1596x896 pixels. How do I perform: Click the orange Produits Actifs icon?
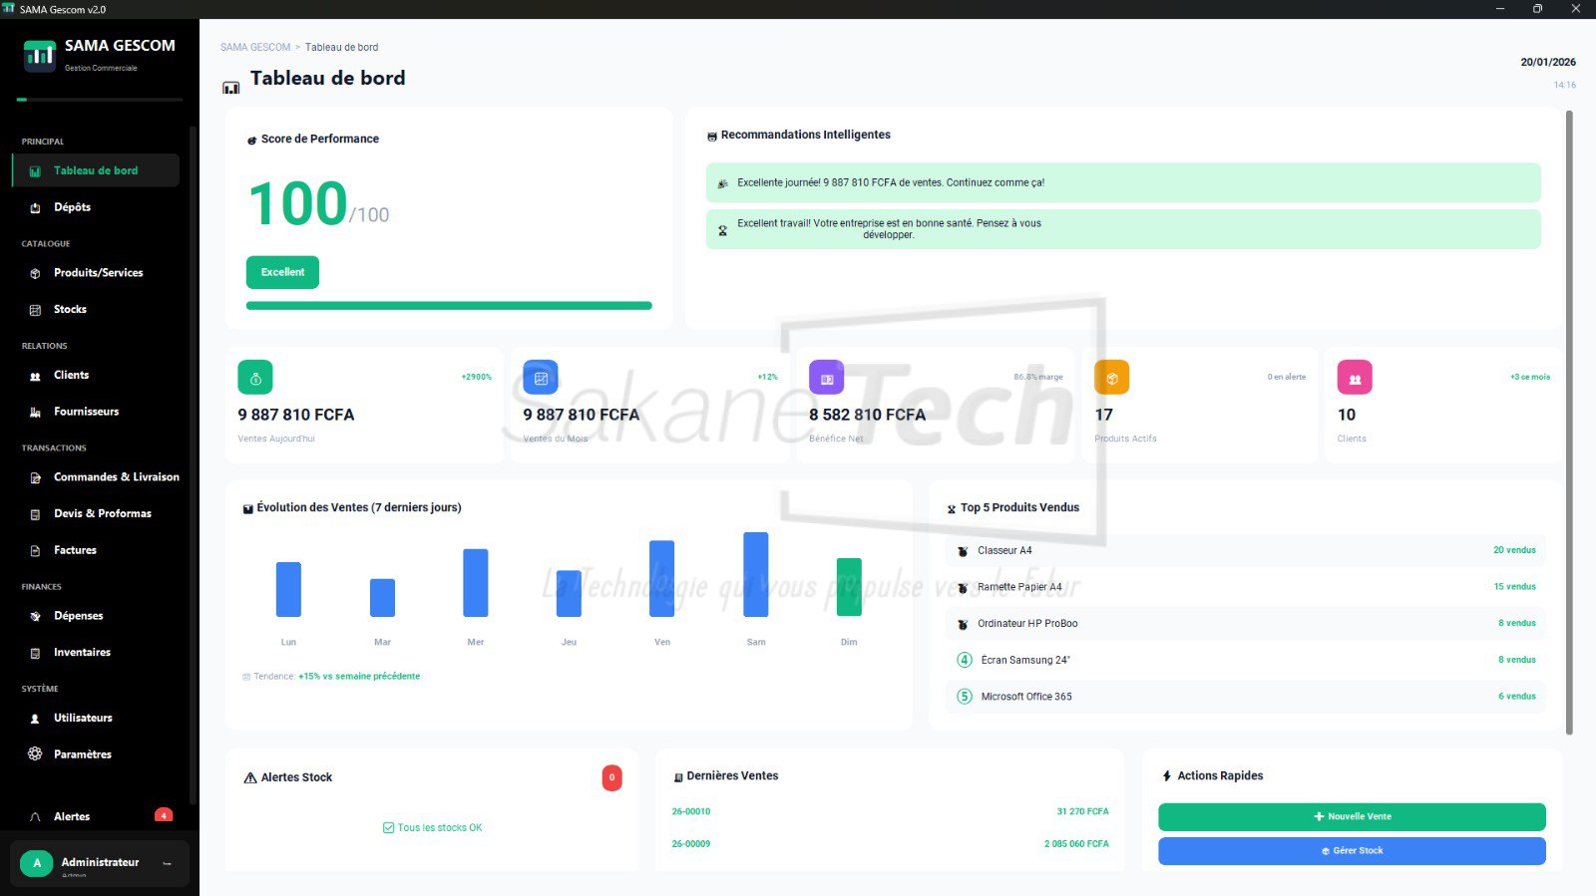pyautogui.click(x=1112, y=378)
